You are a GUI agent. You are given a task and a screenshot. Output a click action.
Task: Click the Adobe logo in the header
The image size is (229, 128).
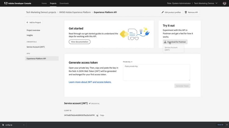[x=6, y=3]
